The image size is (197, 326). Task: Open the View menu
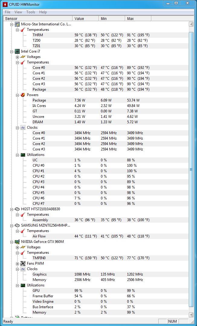tap(18, 12)
